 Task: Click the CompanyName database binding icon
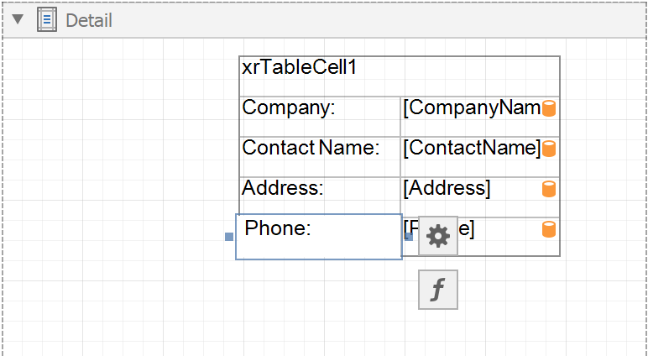549,108
